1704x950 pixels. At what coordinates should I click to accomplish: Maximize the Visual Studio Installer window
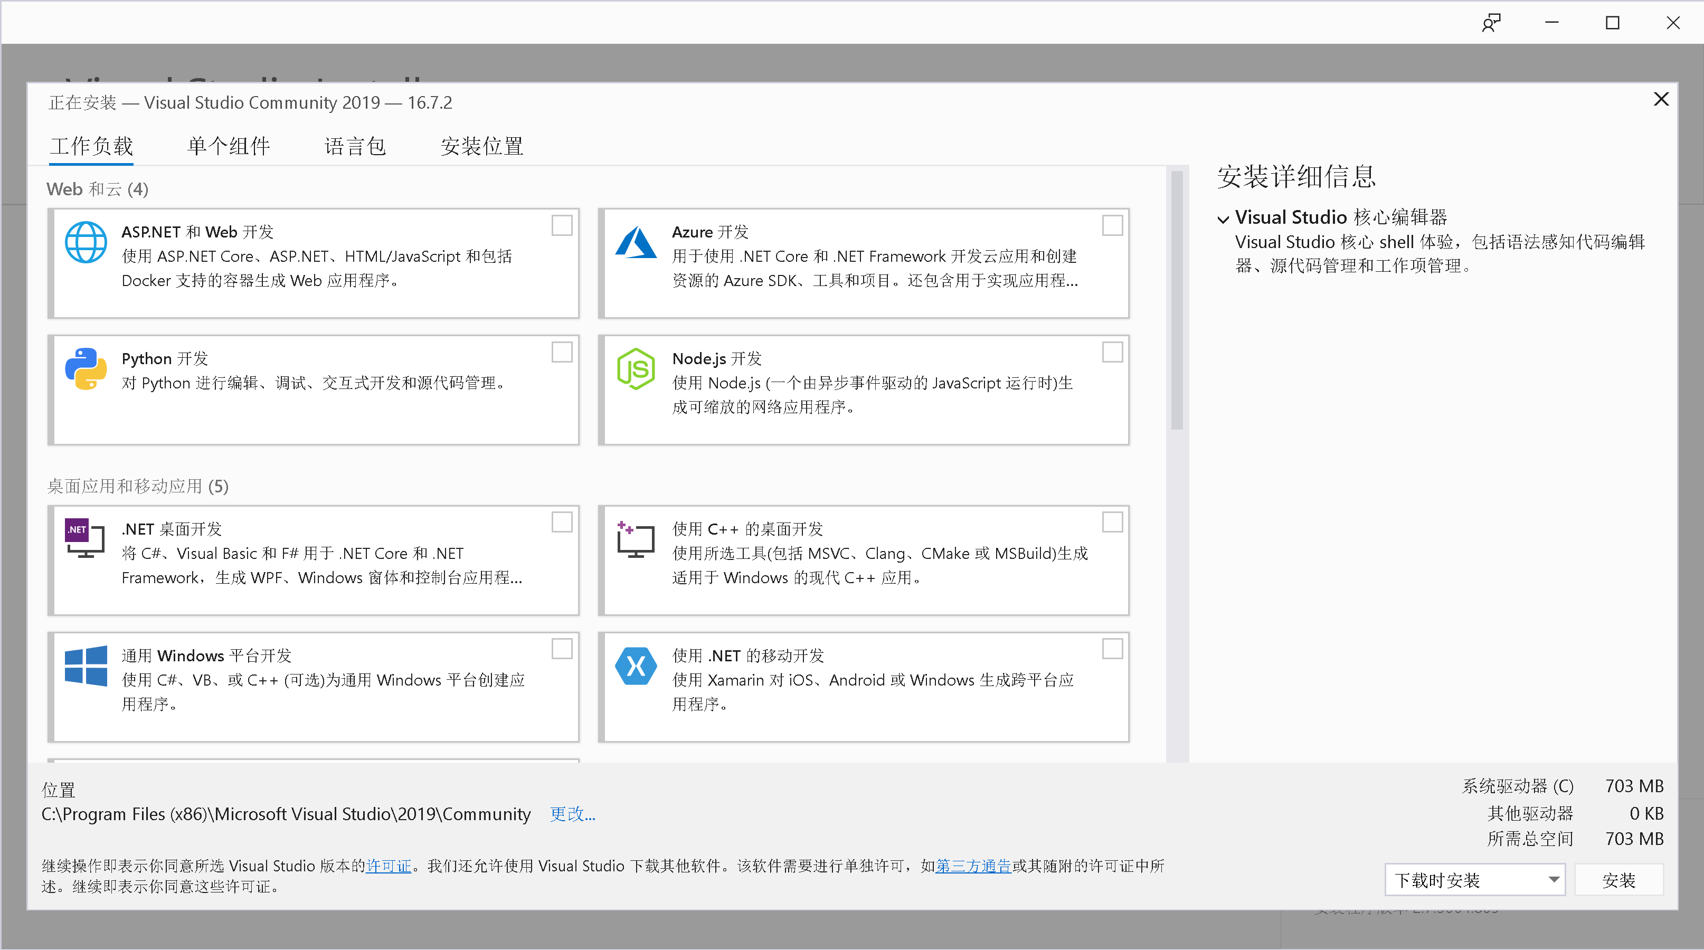coord(1613,23)
